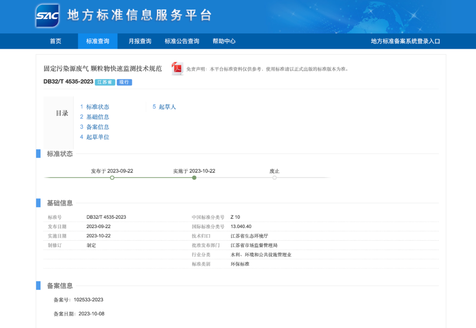Click the 标准类别 value 环保标准
The image size is (476, 328).
pyautogui.click(x=240, y=264)
